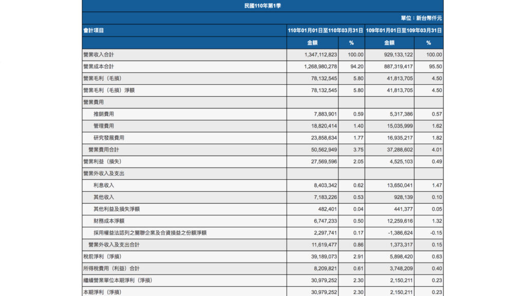Screen dimensions: 526x296
Task: Click the 營業費用合計 row label
Action: pos(104,150)
